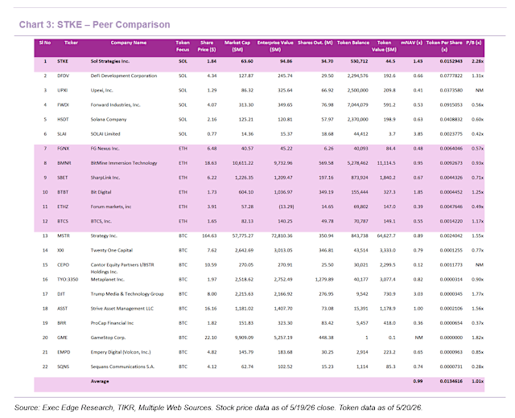The image size is (515, 418).
Task: Select the average mNAV value 0.99
Action: coord(418,381)
